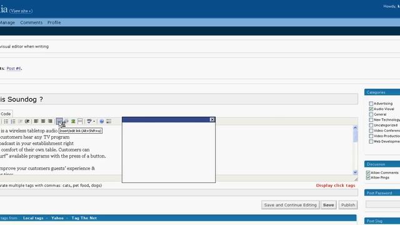Check the New Technology category

pyautogui.click(x=371, y=120)
